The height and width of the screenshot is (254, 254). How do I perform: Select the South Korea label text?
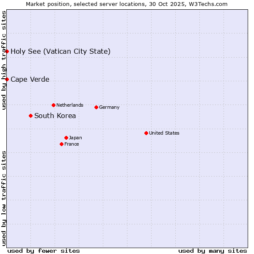tap(55, 116)
